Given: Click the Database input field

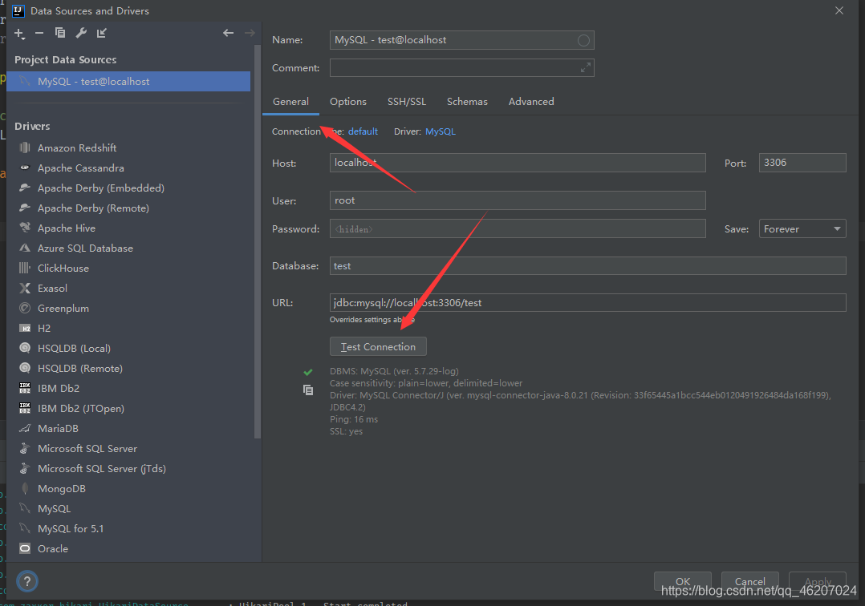Looking at the screenshot, I should pyautogui.click(x=587, y=265).
